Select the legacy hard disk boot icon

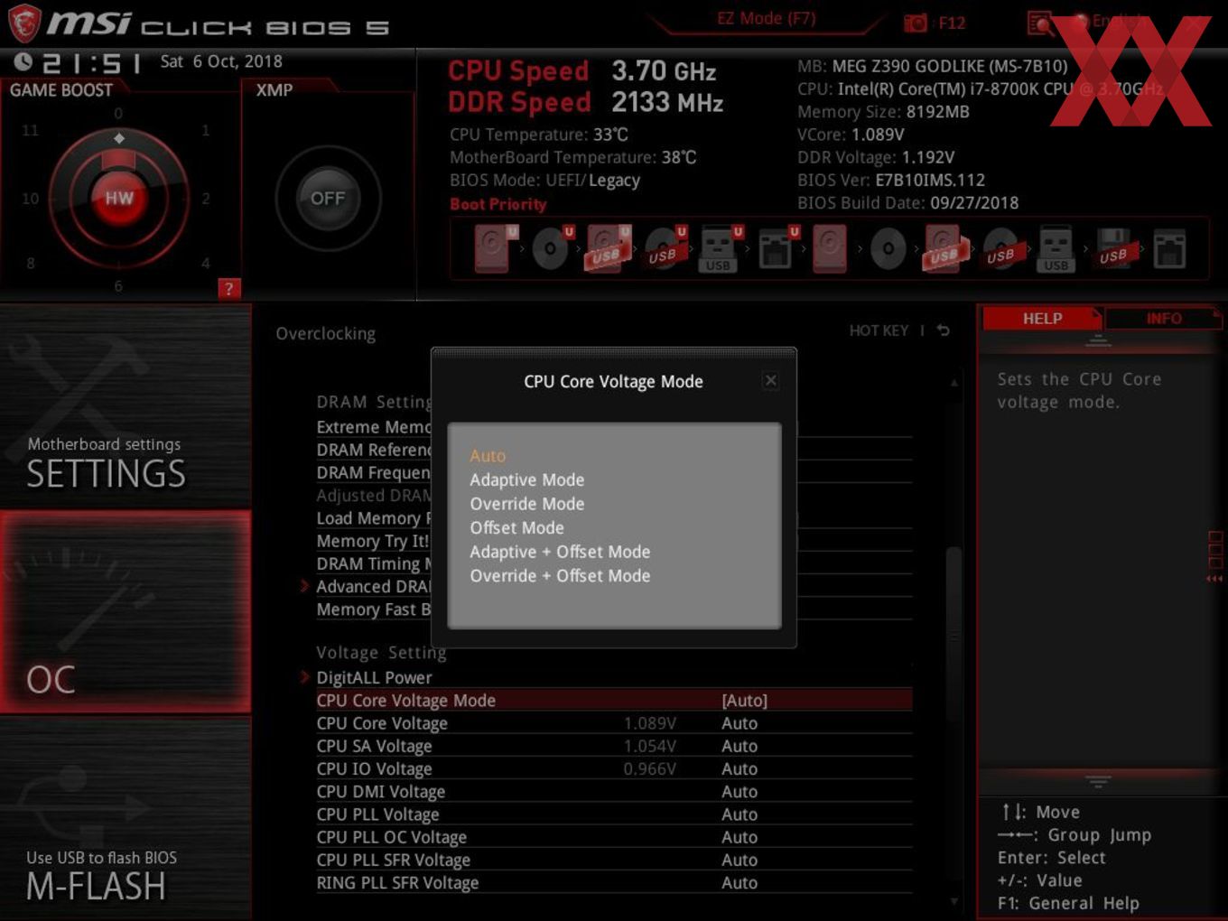click(830, 248)
